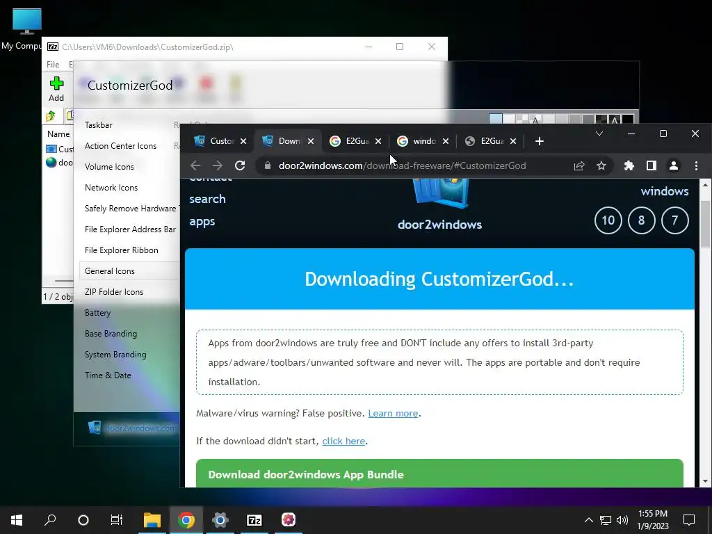The width and height of the screenshot is (712, 534).
Task: Open Chrome profile avatar menu
Action: [x=674, y=165]
